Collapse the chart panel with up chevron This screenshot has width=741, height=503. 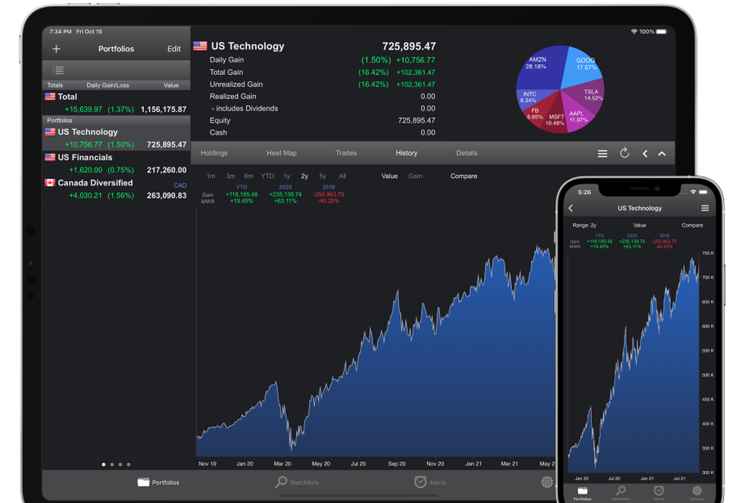pyautogui.click(x=662, y=153)
